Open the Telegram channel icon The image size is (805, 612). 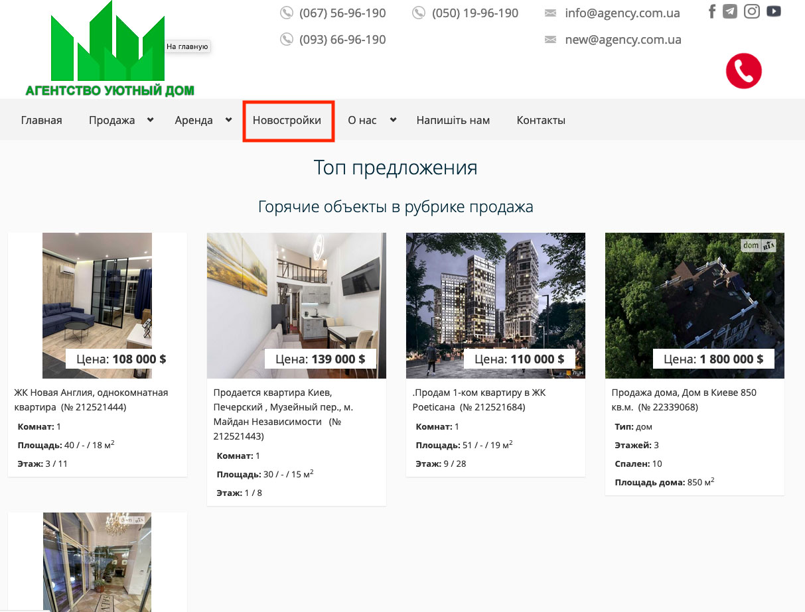tap(730, 11)
